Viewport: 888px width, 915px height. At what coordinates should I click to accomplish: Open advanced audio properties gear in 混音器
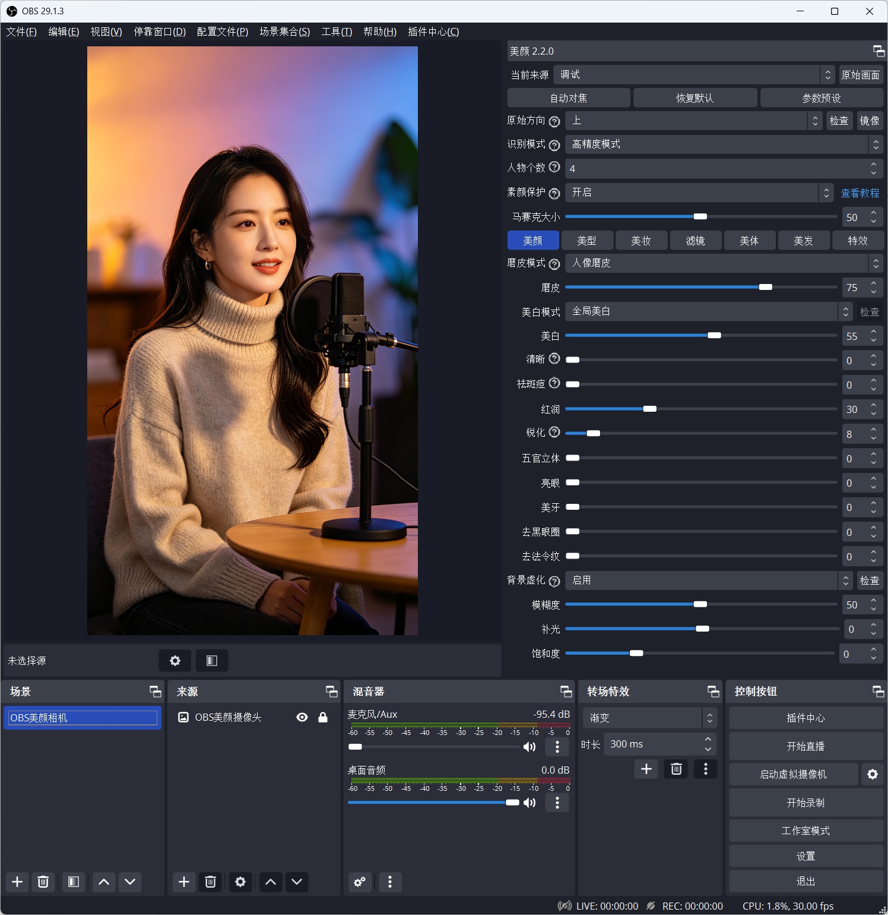tap(360, 882)
